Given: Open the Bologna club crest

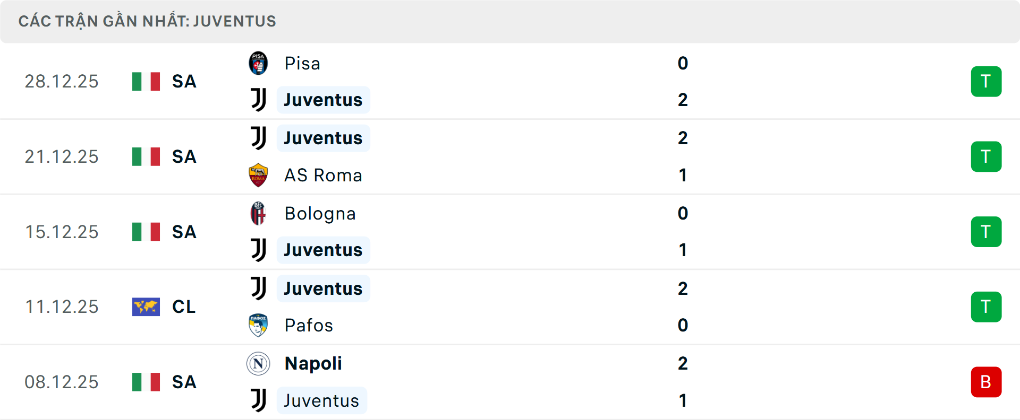Looking at the screenshot, I should (258, 213).
